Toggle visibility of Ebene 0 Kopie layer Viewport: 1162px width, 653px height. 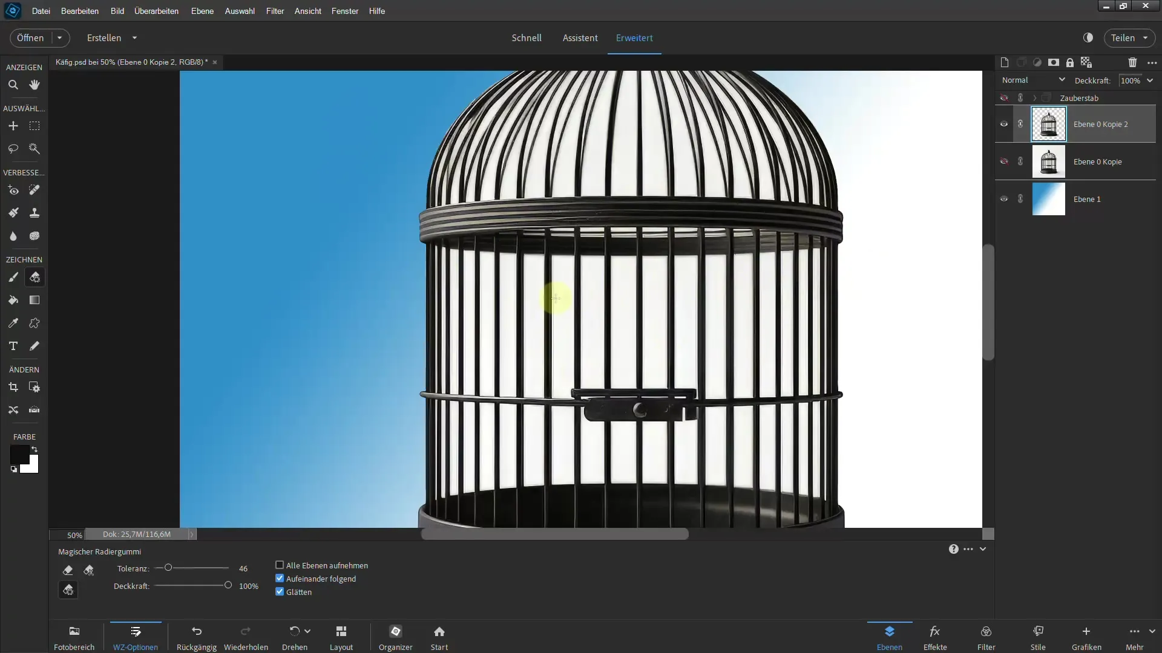1004,161
